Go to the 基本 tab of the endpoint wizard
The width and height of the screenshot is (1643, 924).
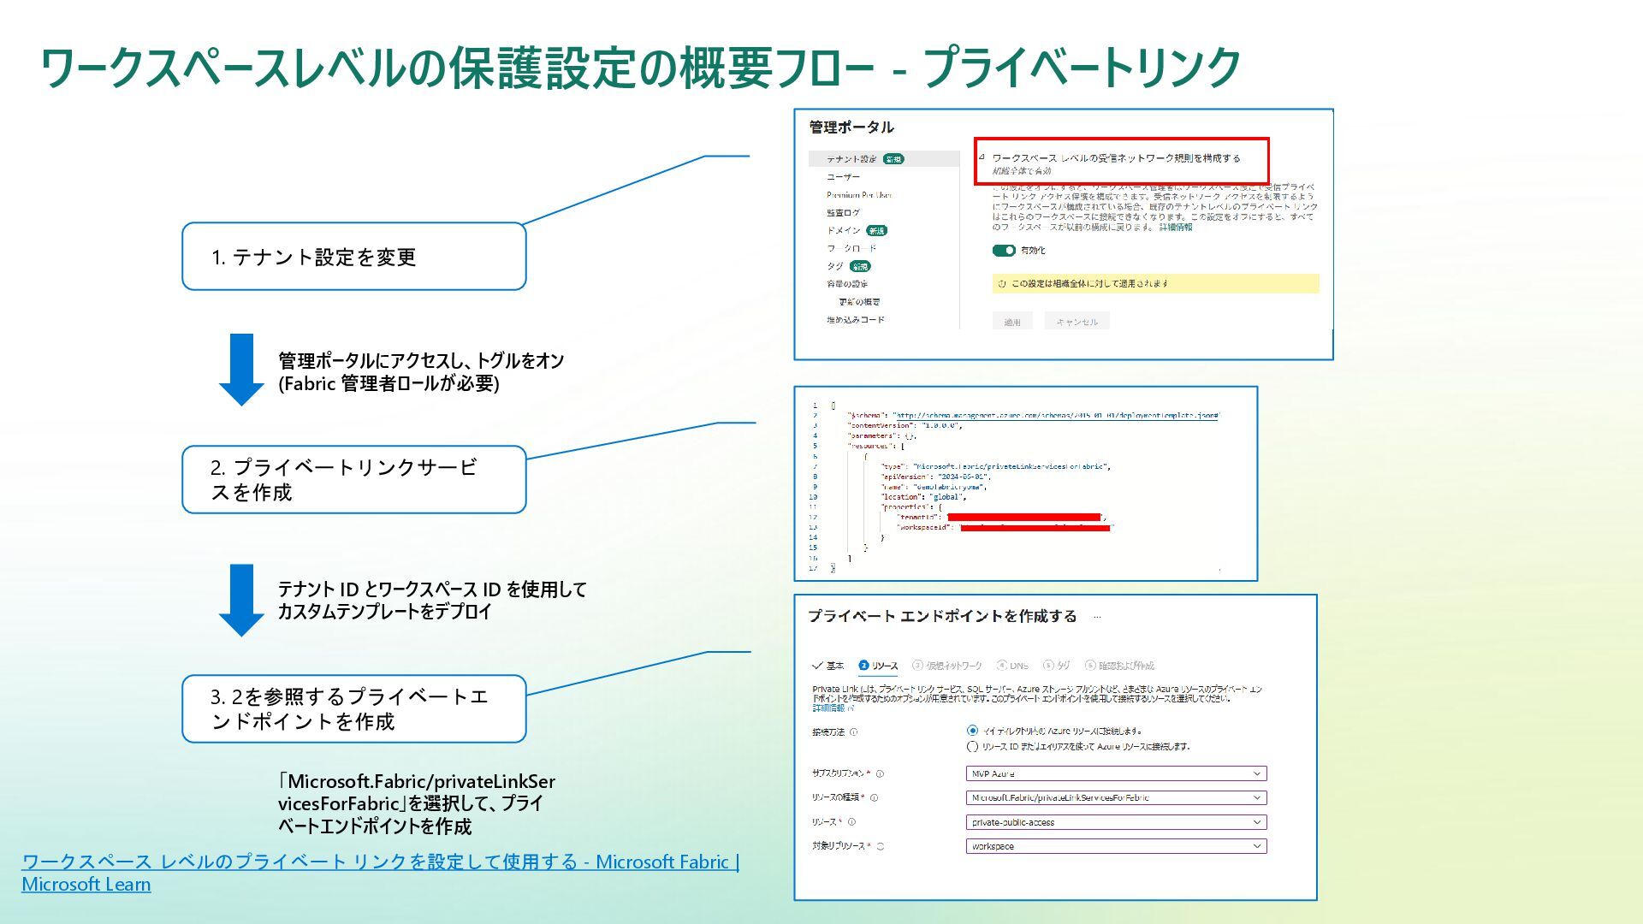(x=828, y=666)
